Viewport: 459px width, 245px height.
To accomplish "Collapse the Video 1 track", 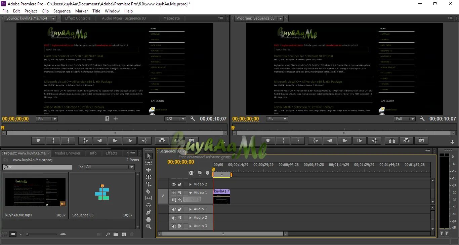I will 191,193.
